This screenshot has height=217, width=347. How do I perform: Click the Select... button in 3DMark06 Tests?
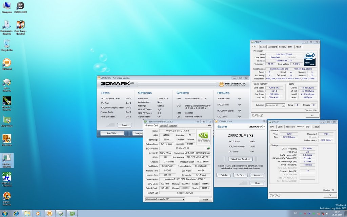point(125,125)
